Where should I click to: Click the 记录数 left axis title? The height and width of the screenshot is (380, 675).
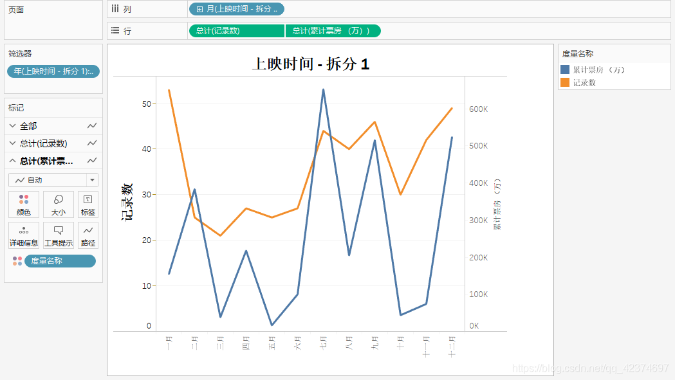tap(127, 202)
